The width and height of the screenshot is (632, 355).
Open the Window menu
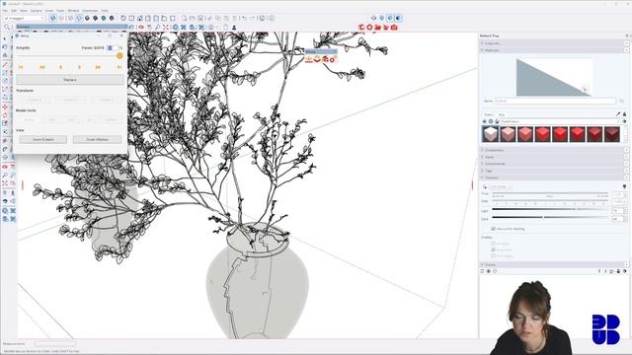pos(73,11)
